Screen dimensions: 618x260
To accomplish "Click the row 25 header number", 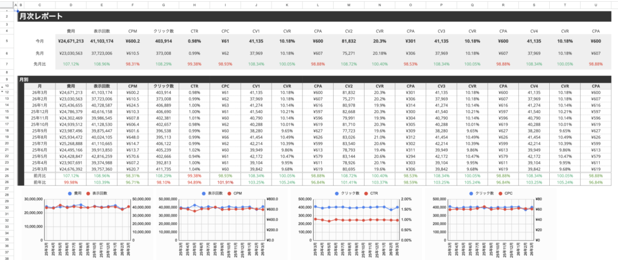I will click(x=7, y=175).
